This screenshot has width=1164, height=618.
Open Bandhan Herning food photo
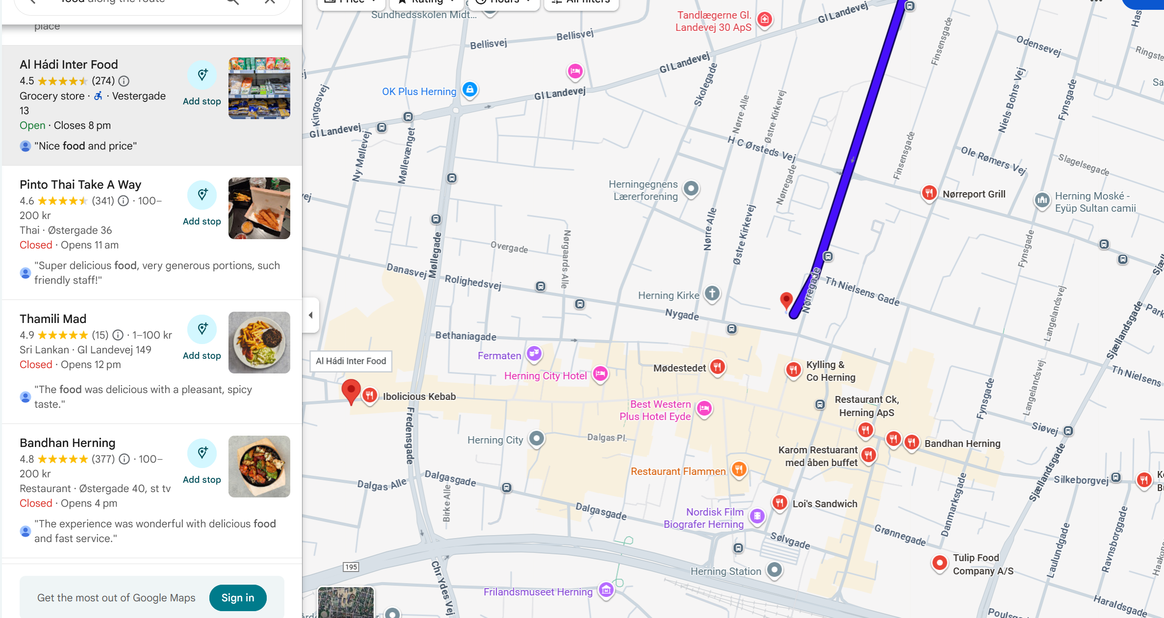coord(259,467)
